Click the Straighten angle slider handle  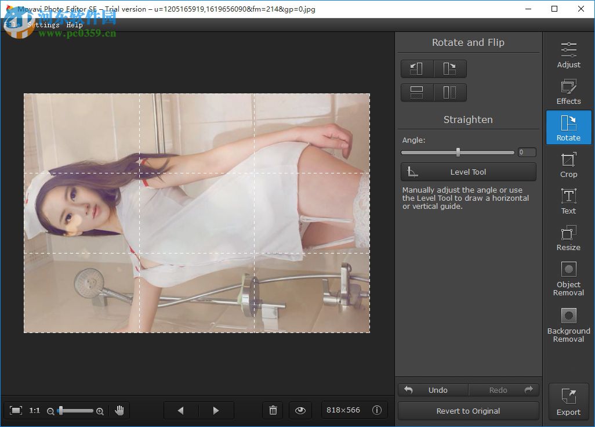(458, 152)
